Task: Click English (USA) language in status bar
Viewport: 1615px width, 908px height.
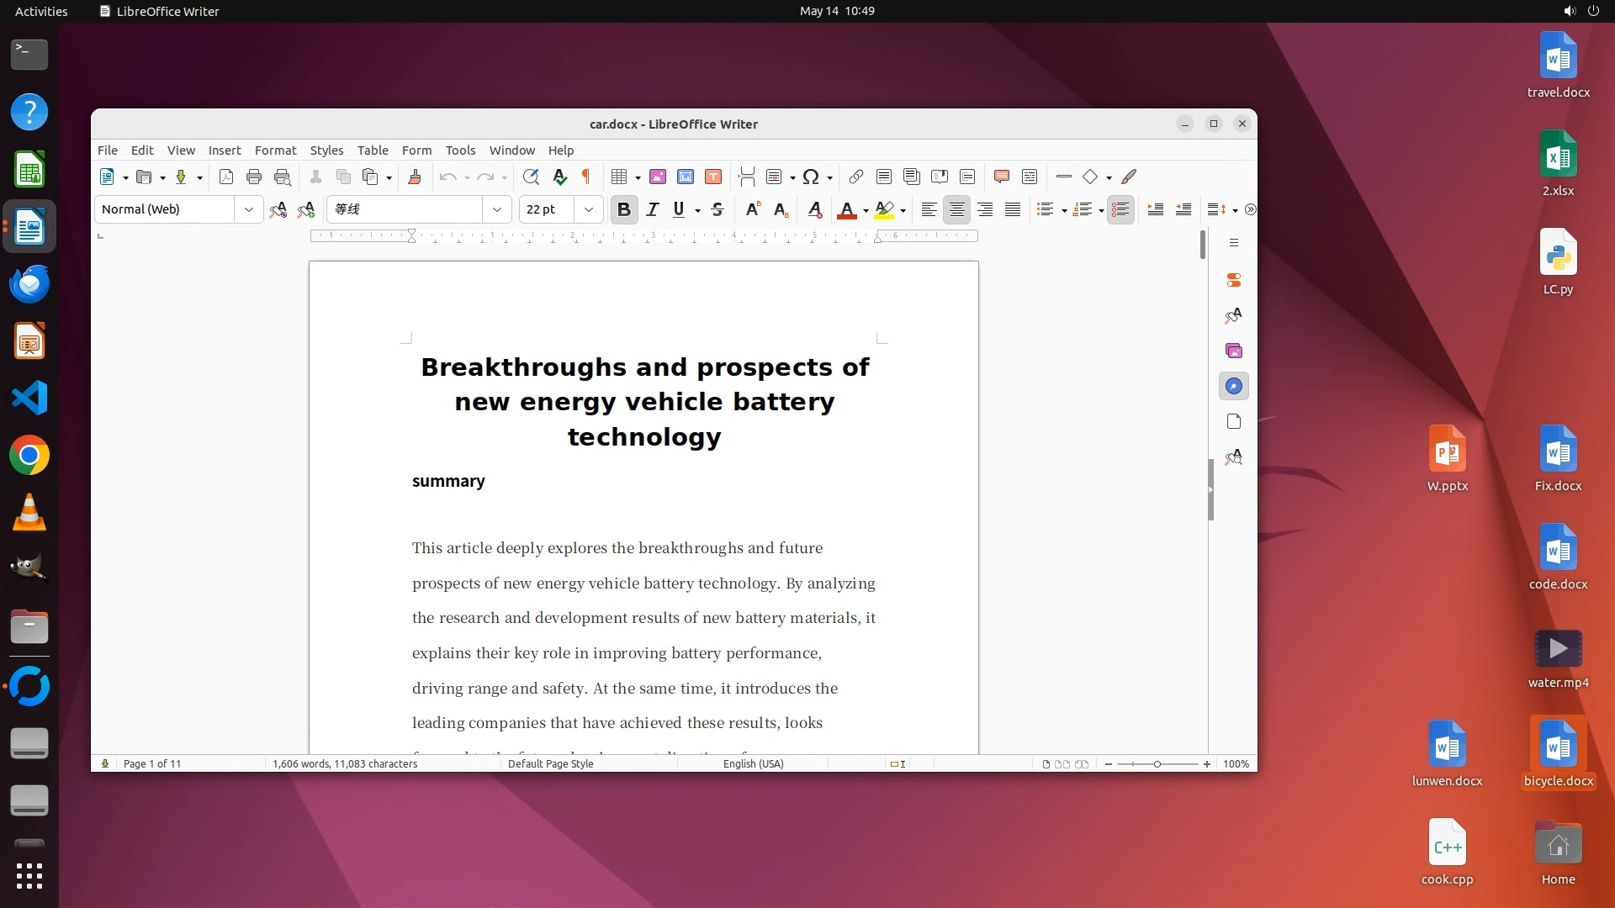Action: point(753,764)
